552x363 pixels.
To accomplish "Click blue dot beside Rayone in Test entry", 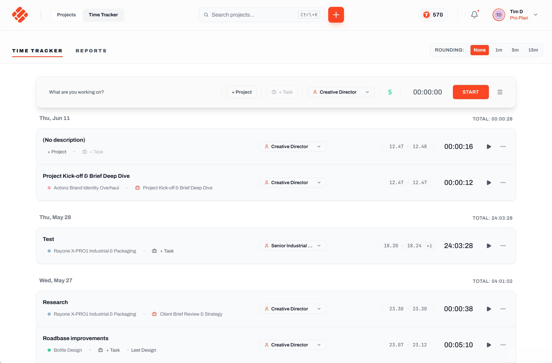I will [49, 251].
